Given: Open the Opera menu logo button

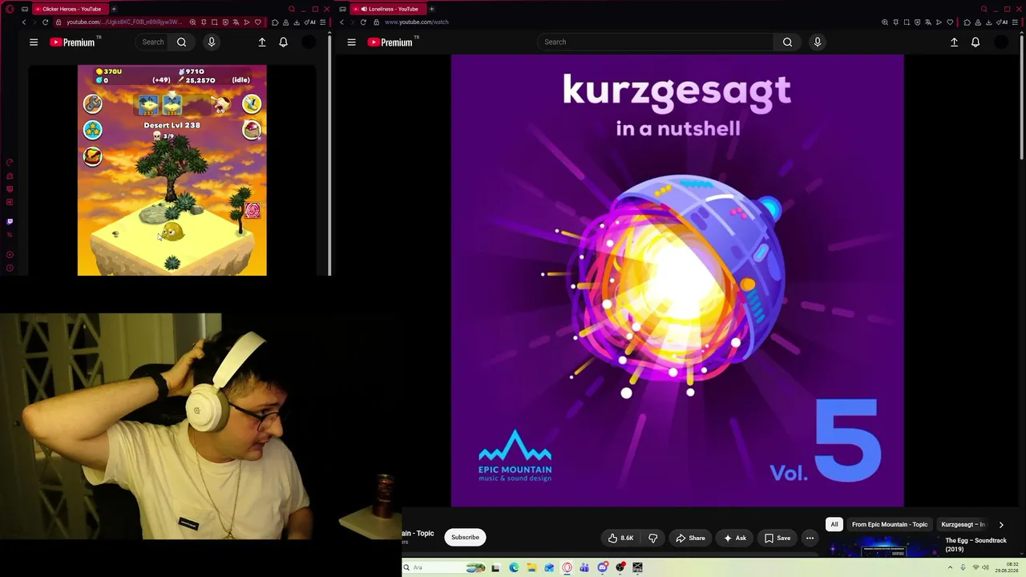Looking at the screenshot, I should pyautogui.click(x=10, y=9).
